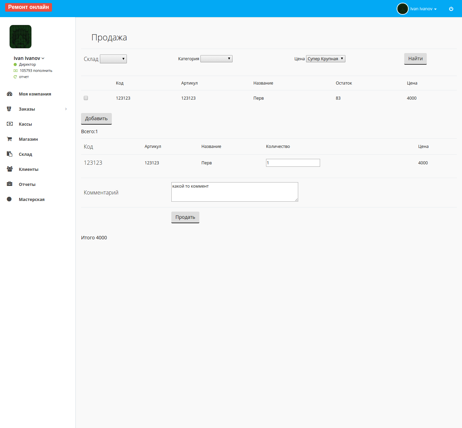The width and height of the screenshot is (462, 428).
Task: Click the circle icon for Мастерская
Action: coord(9,199)
